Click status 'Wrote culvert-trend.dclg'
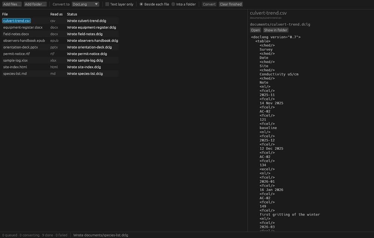This screenshot has height=238, width=374. coord(87,21)
